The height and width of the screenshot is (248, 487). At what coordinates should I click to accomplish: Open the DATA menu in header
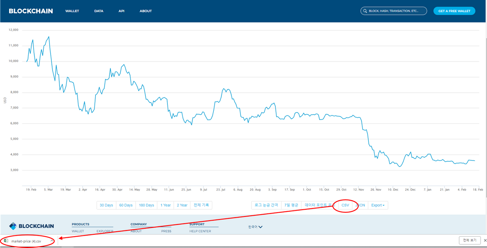[99, 11]
